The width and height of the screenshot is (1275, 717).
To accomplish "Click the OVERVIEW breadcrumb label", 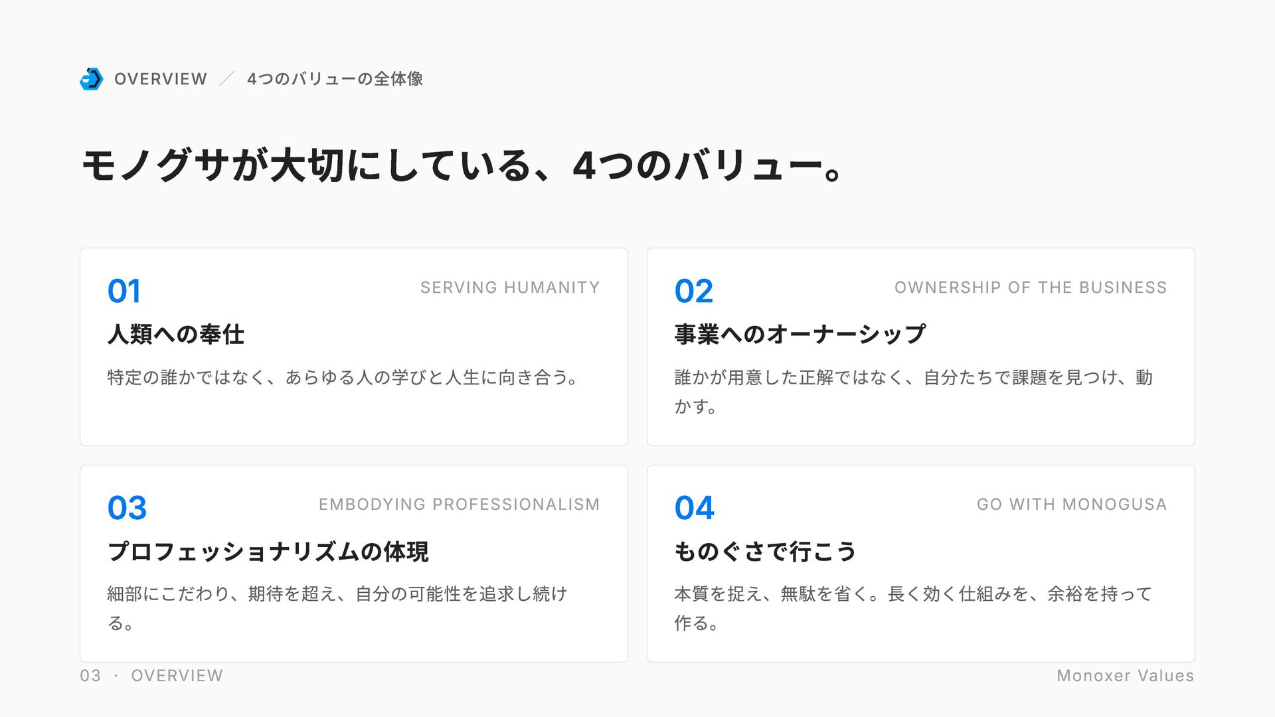I will point(161,79).
